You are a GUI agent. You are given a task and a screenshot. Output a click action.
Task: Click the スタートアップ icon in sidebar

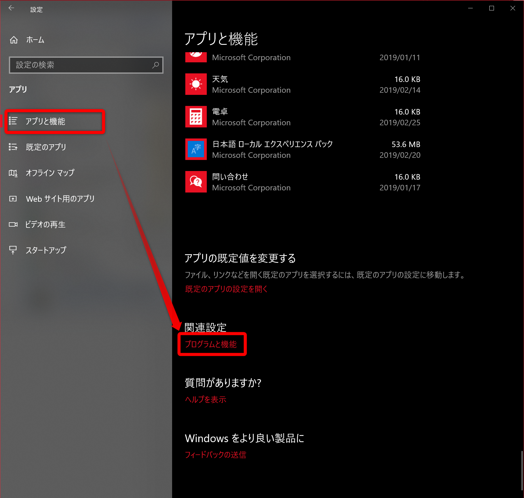coord(13,250)
